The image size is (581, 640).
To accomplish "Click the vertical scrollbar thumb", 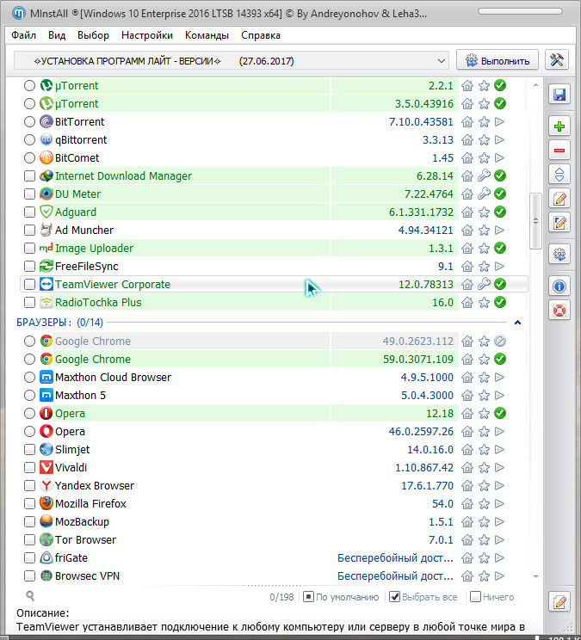I will [535, 219].
